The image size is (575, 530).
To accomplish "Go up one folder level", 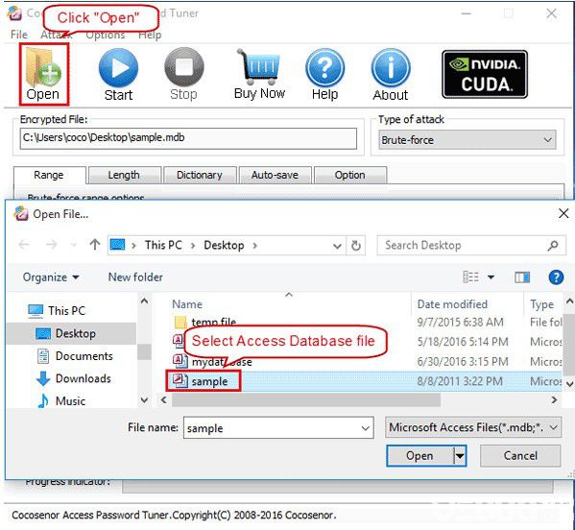I will click(95, 245).
